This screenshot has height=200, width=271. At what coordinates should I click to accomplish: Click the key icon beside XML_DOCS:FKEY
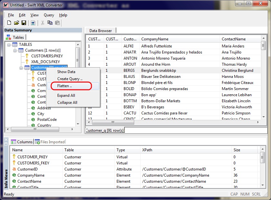pos(27,62)
